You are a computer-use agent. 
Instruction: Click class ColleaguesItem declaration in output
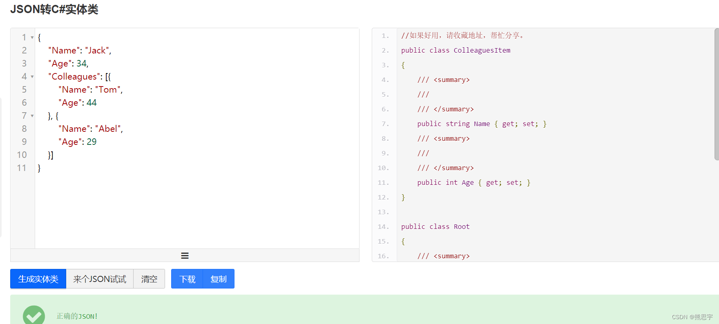(x=456, y=51)
